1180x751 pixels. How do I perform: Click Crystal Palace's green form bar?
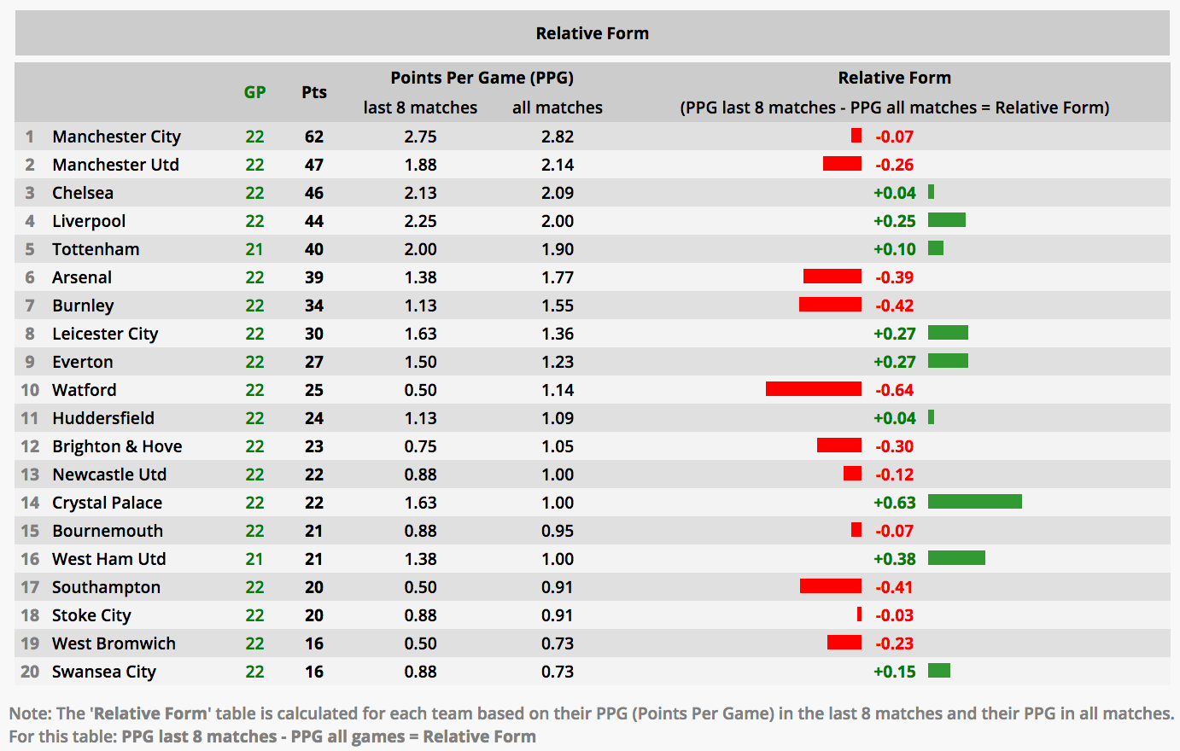(974, 502)
